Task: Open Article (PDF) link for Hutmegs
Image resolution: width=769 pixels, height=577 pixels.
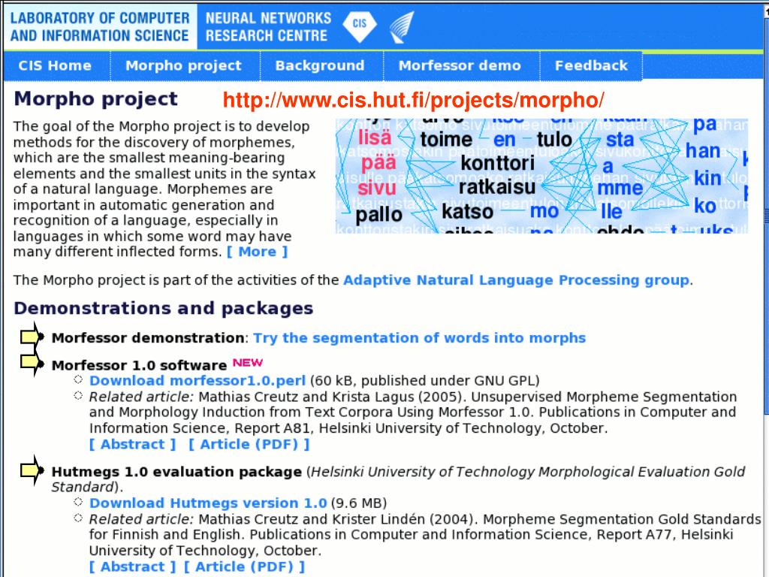Action: click(244, 566)
